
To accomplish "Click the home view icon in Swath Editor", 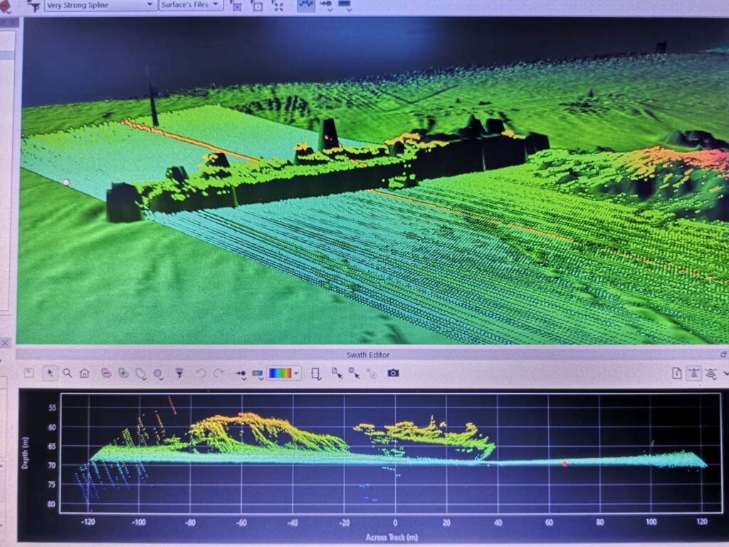I will tap(84, 373).
